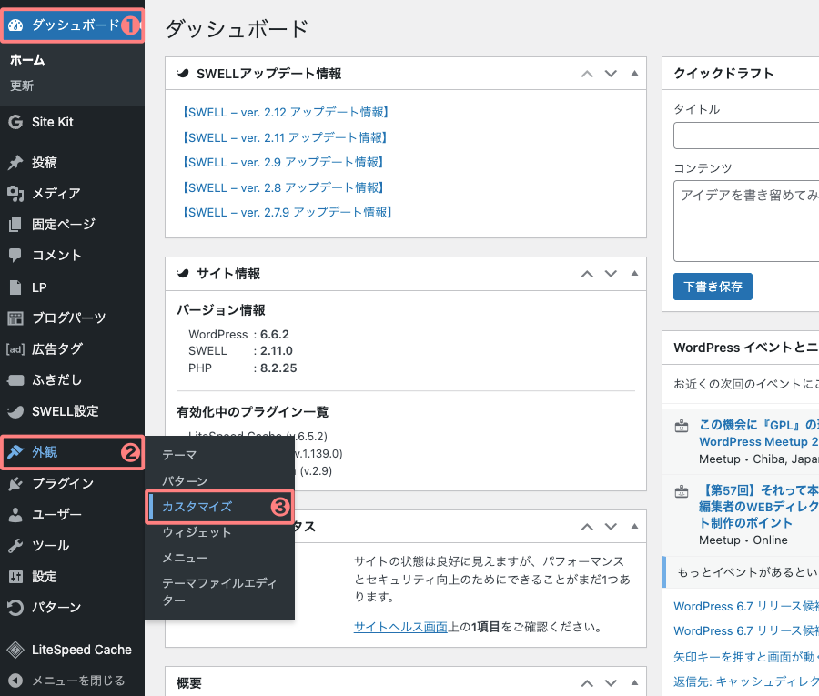Click the Dashboard gauge icon

(15, 25)
